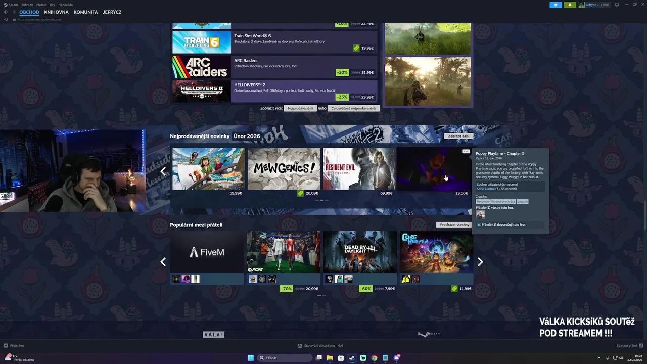Click the Logické tag
This screenshot has width=647, height=364.
pyautogui.click(x=522, y=202)
